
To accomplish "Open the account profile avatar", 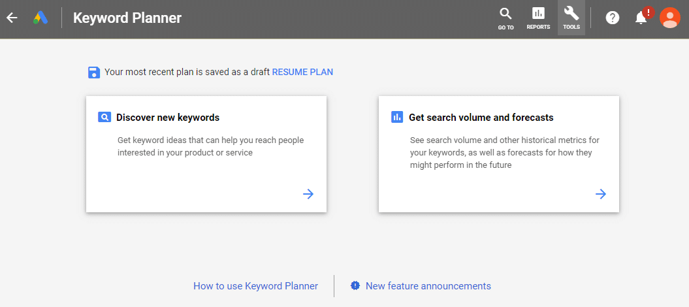I will [x=669, y=18].
